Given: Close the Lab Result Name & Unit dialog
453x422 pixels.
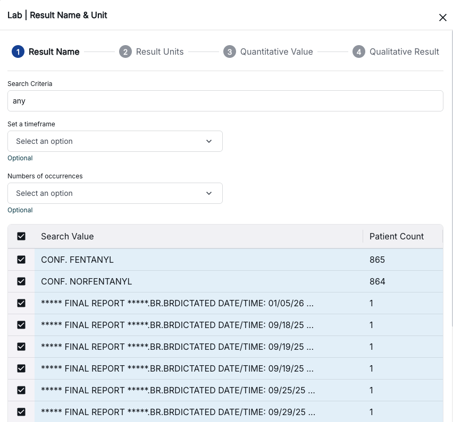Looking at the screenshot, I should click(x=442, y=18).
